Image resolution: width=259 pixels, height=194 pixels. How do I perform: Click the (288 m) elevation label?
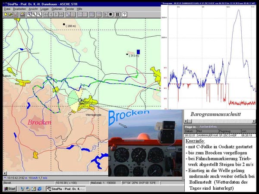[x=71, y=26]
